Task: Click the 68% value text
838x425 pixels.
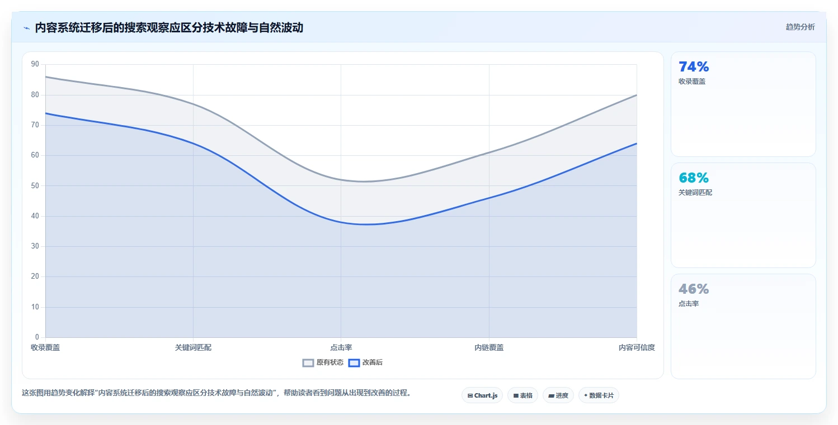Action: [694, 178]
